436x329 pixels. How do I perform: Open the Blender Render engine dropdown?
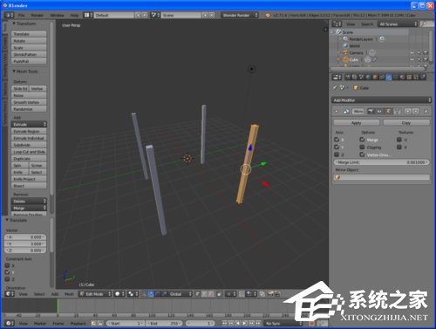click(x=239, y=15)
